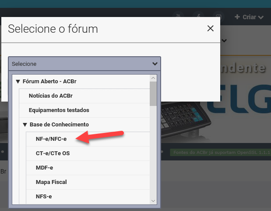
Task: Click chevron below the Criar menu
Action: [x=224, y=41]
